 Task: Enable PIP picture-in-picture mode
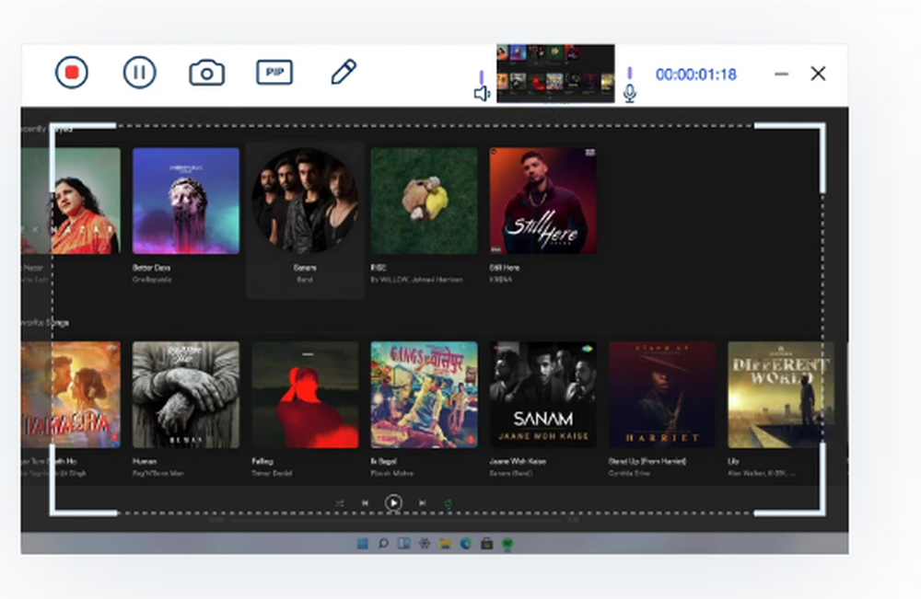click(274, 73)
